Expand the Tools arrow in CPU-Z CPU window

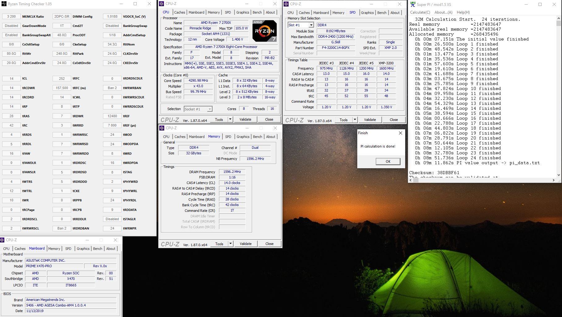(x=230, y=119)
